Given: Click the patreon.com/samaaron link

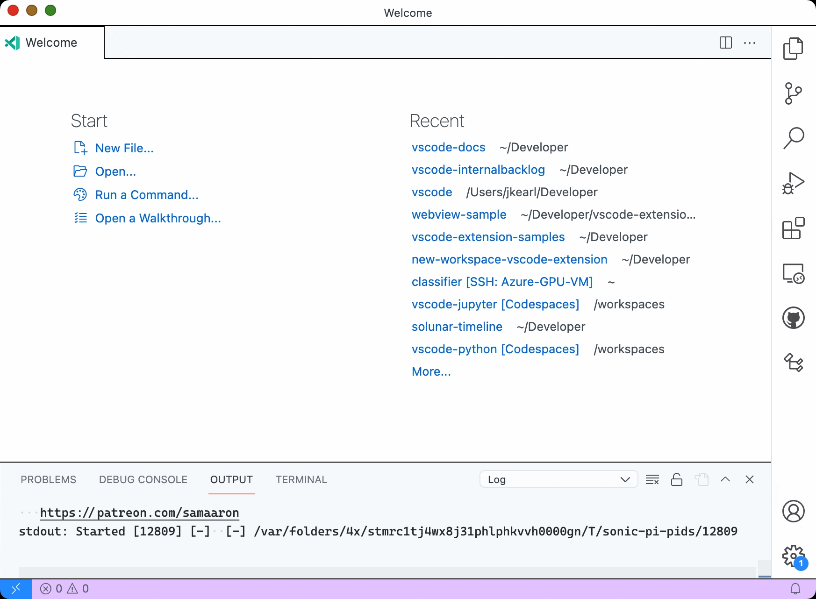Looking at the screenshot, I should [139, 513].
